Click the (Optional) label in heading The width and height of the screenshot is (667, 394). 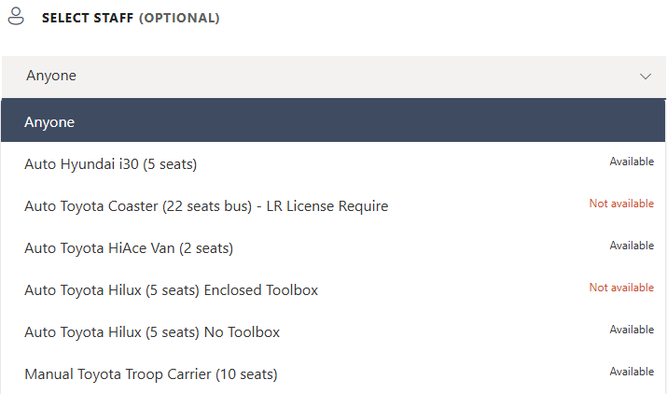pos(179,18)
